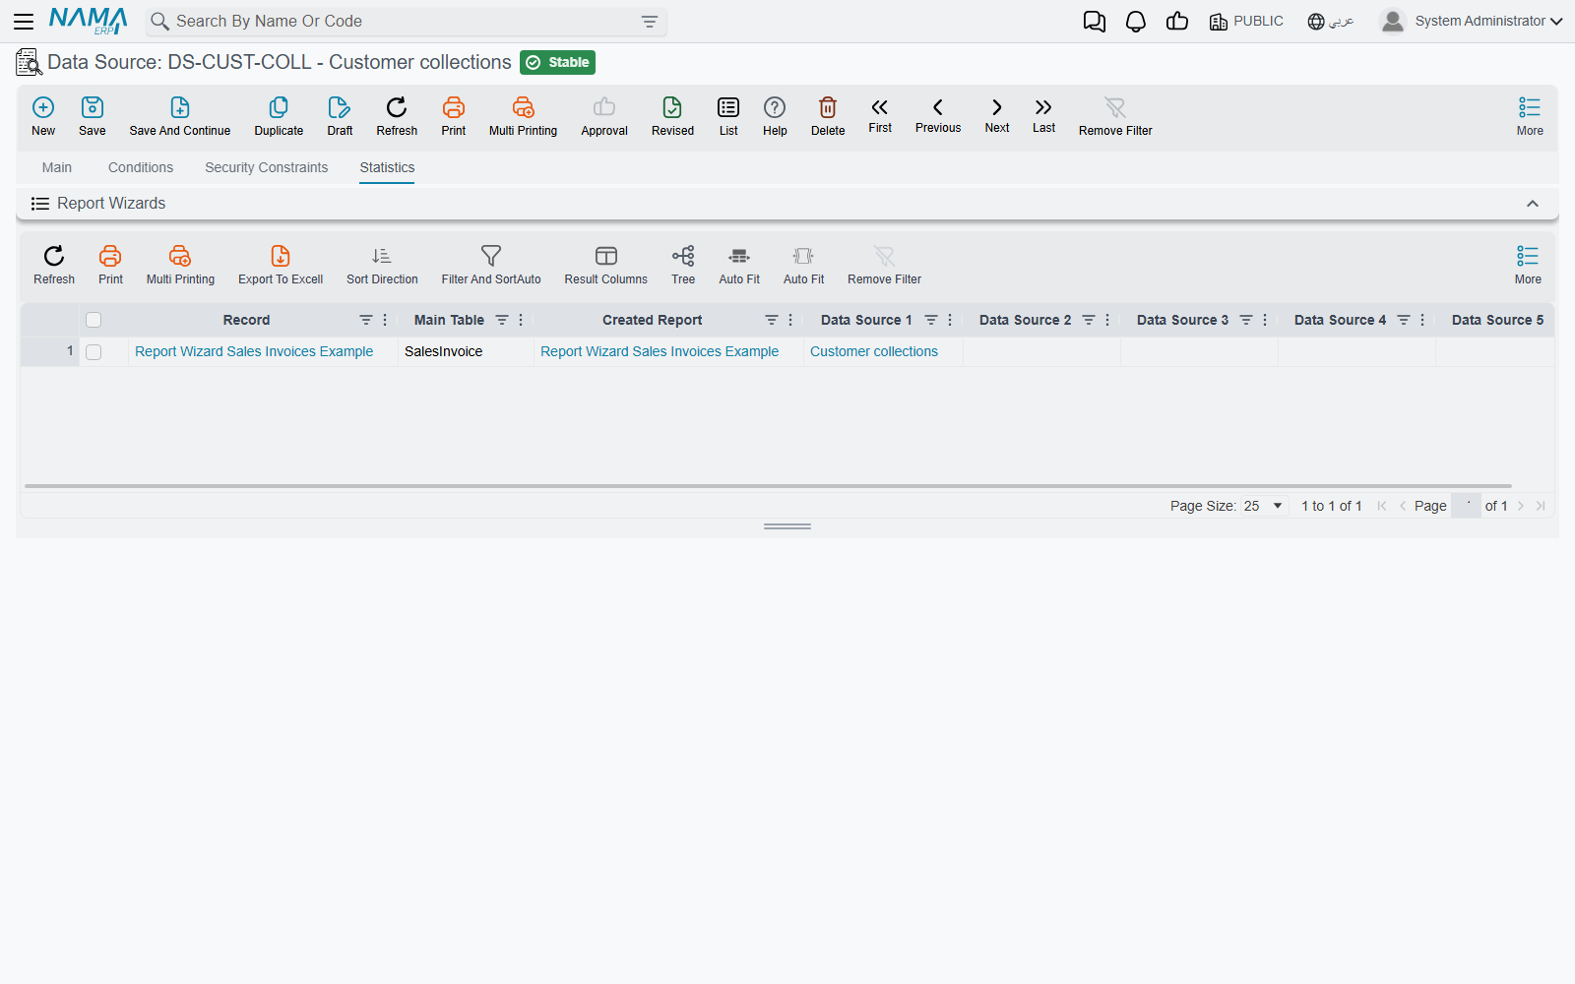The image size is (1575, 984).
Task: Click the horizontal scrollbar of the grid
Action: 768,486
